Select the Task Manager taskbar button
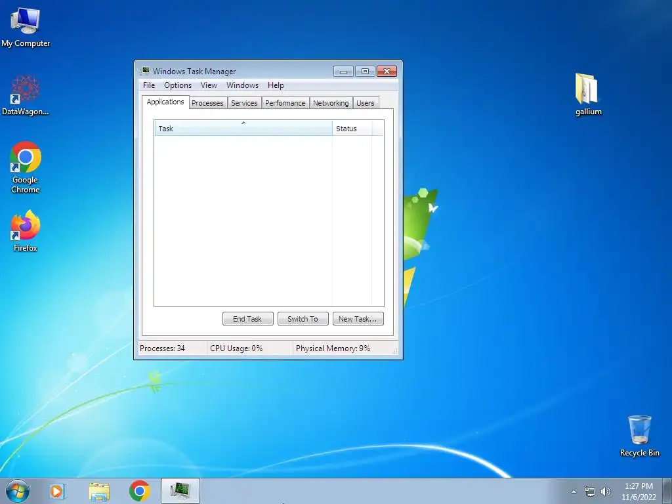Viewport: 672px width, 504px height. pos(180,491)
